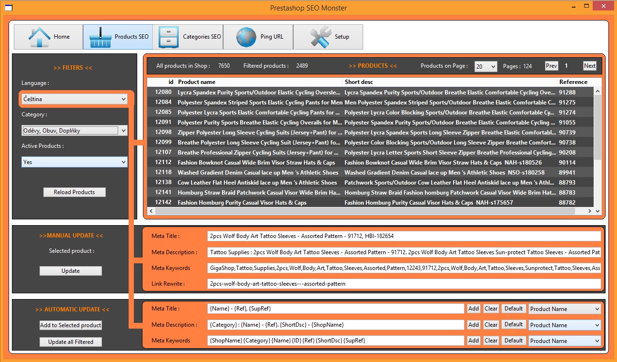Open Meta Description Product Name dropdown
Screen dimensions: 617x362
tap(565, 325)
